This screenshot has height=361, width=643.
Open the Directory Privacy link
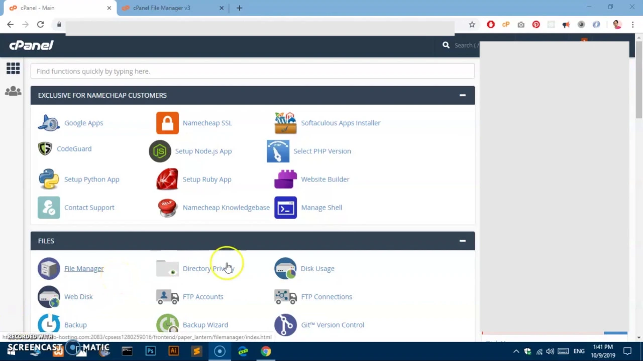point(208,268)
